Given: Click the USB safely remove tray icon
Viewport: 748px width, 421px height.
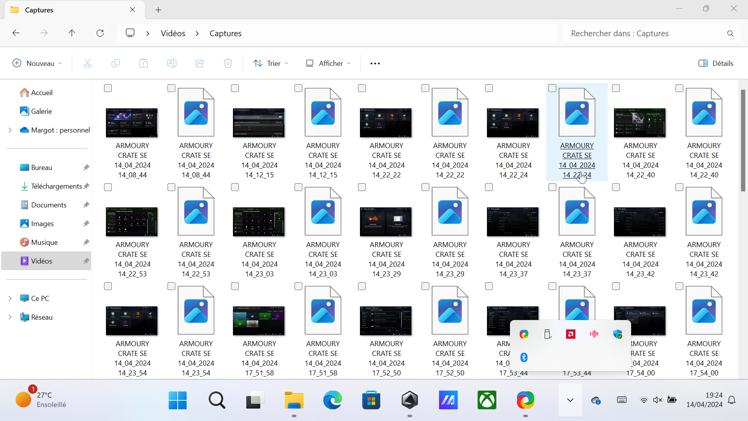Looking at the screenshot, I should point(547,334).
